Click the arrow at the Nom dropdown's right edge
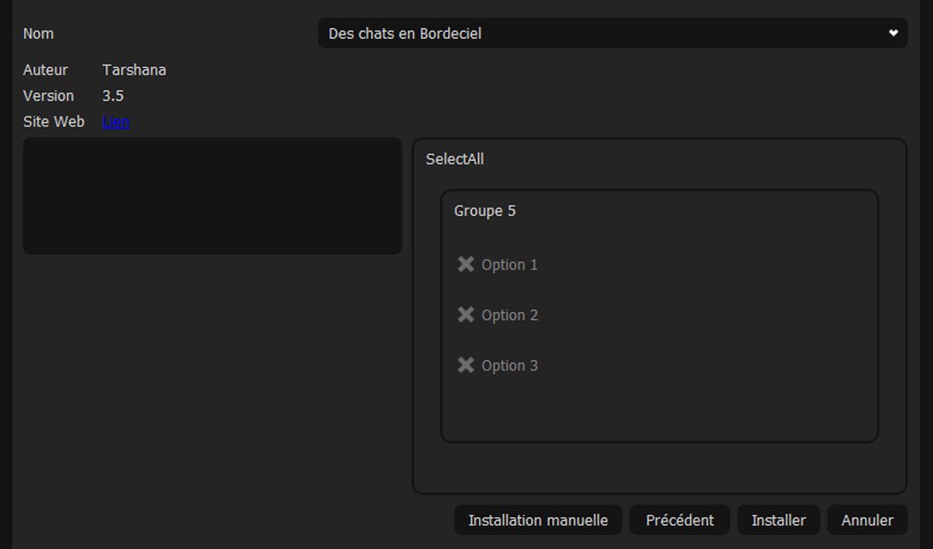The image size is (933, 549). [893, 34]
